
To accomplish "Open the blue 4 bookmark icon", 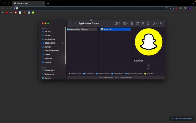I will pos(29,13).
